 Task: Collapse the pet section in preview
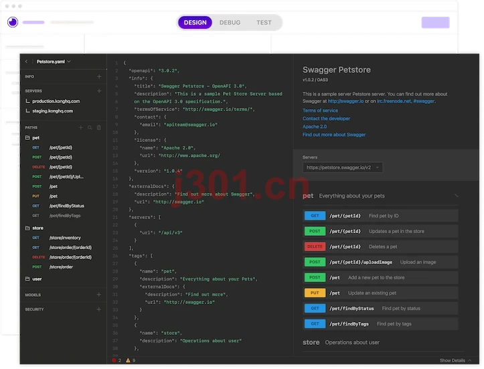(457, 196)
